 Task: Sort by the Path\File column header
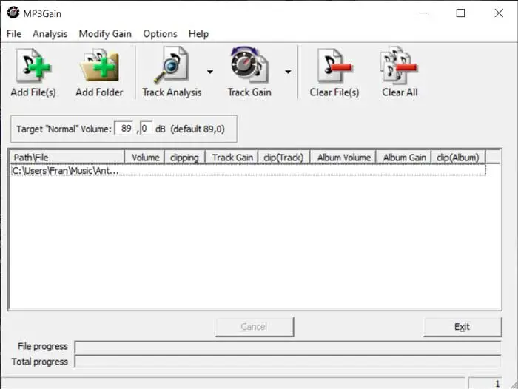67,158
